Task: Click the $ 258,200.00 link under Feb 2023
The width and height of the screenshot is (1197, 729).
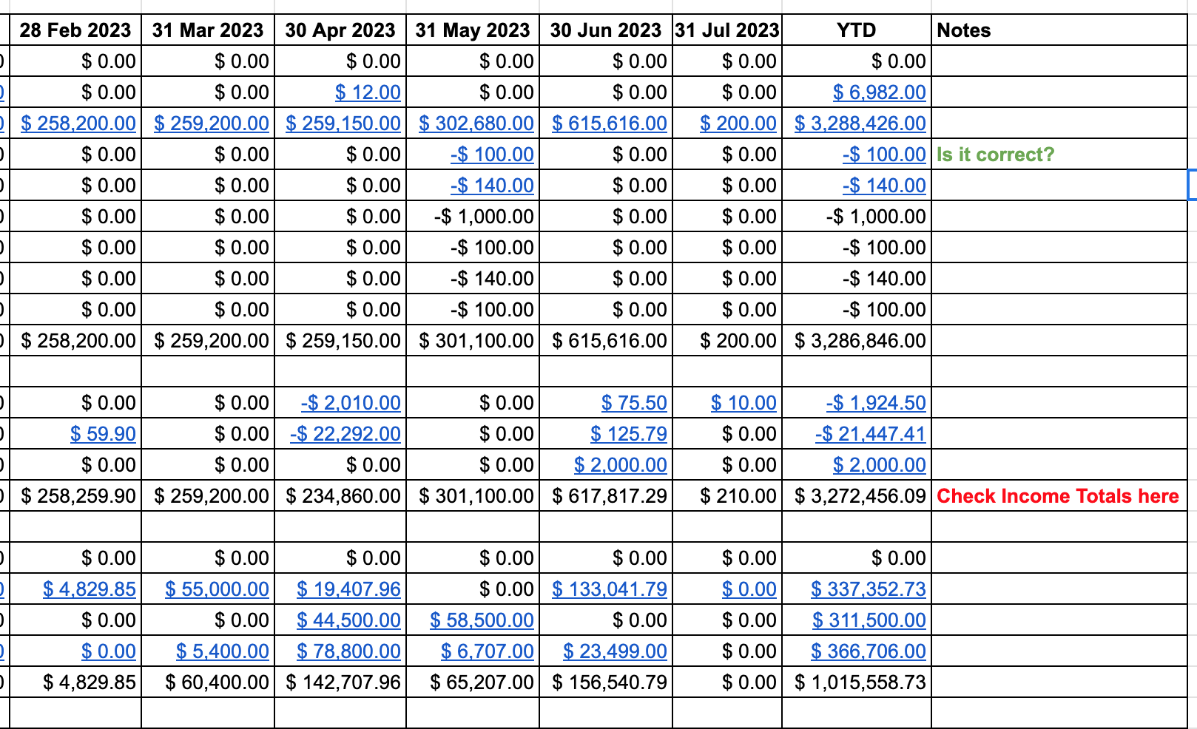Action: (x=78, y=123)
